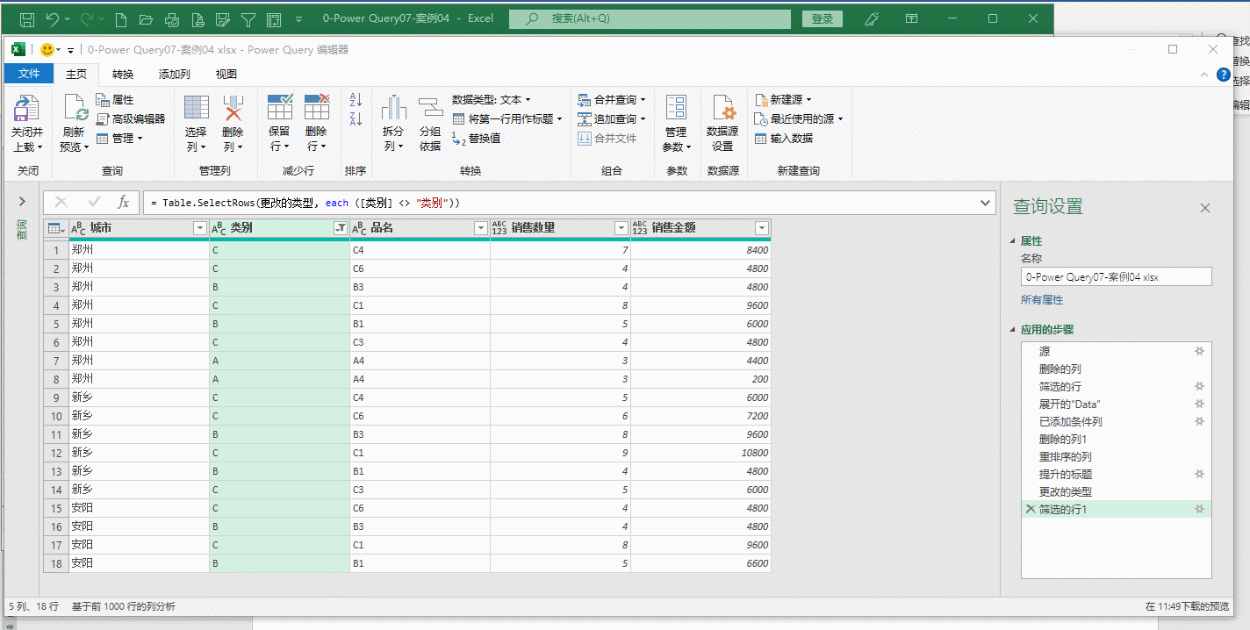Open the 类别 column filter dropdown
Viewport: 1250px width, 630px height.
340,228
